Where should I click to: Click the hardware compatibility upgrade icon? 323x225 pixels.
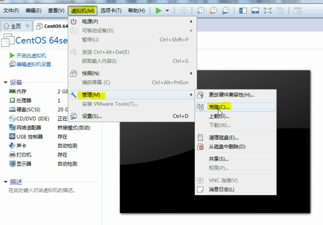coord(200,95)
